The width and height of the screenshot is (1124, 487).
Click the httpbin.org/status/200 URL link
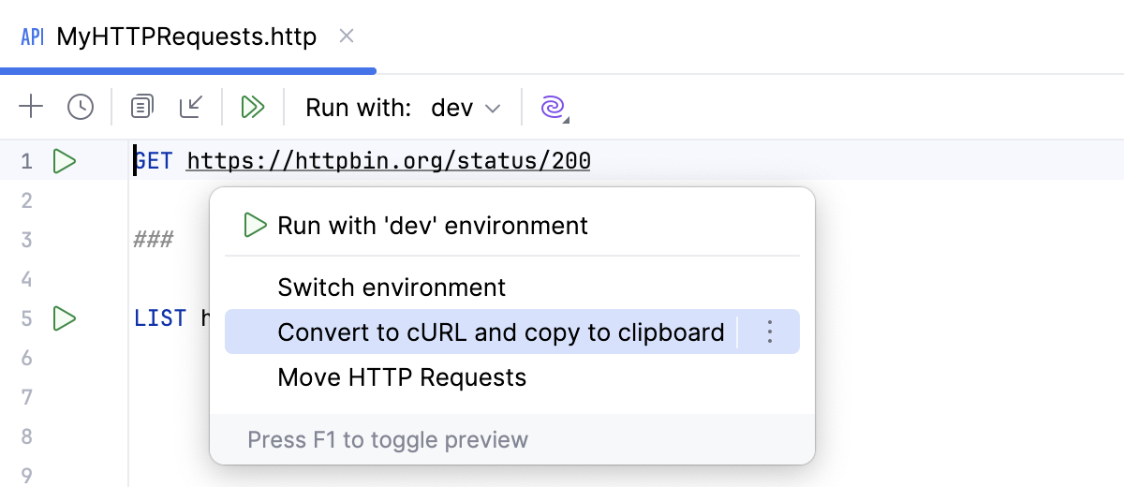tap(389, 161)
